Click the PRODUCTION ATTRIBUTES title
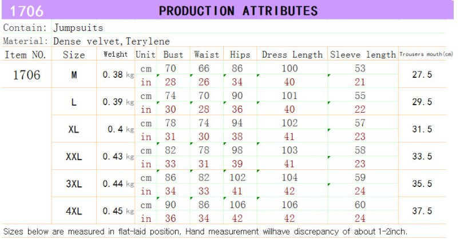Viewport: 464px width, 239px height. [238, 11]
